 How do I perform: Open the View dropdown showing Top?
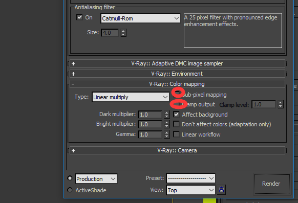191,190
